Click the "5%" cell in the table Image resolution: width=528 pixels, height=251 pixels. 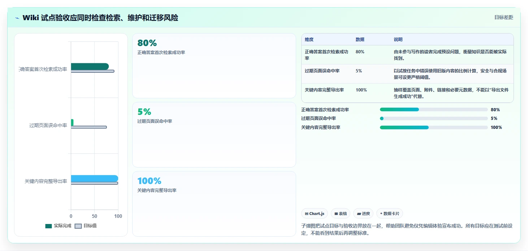pyautogui.click(x=359, y=71)
